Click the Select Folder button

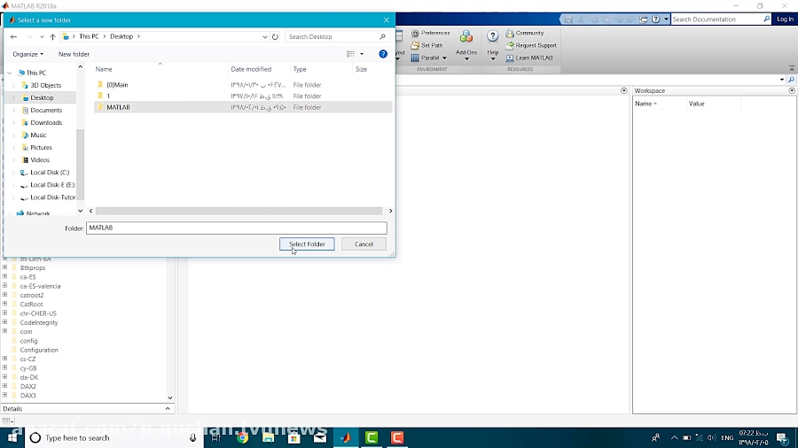(x=307, y=244)
